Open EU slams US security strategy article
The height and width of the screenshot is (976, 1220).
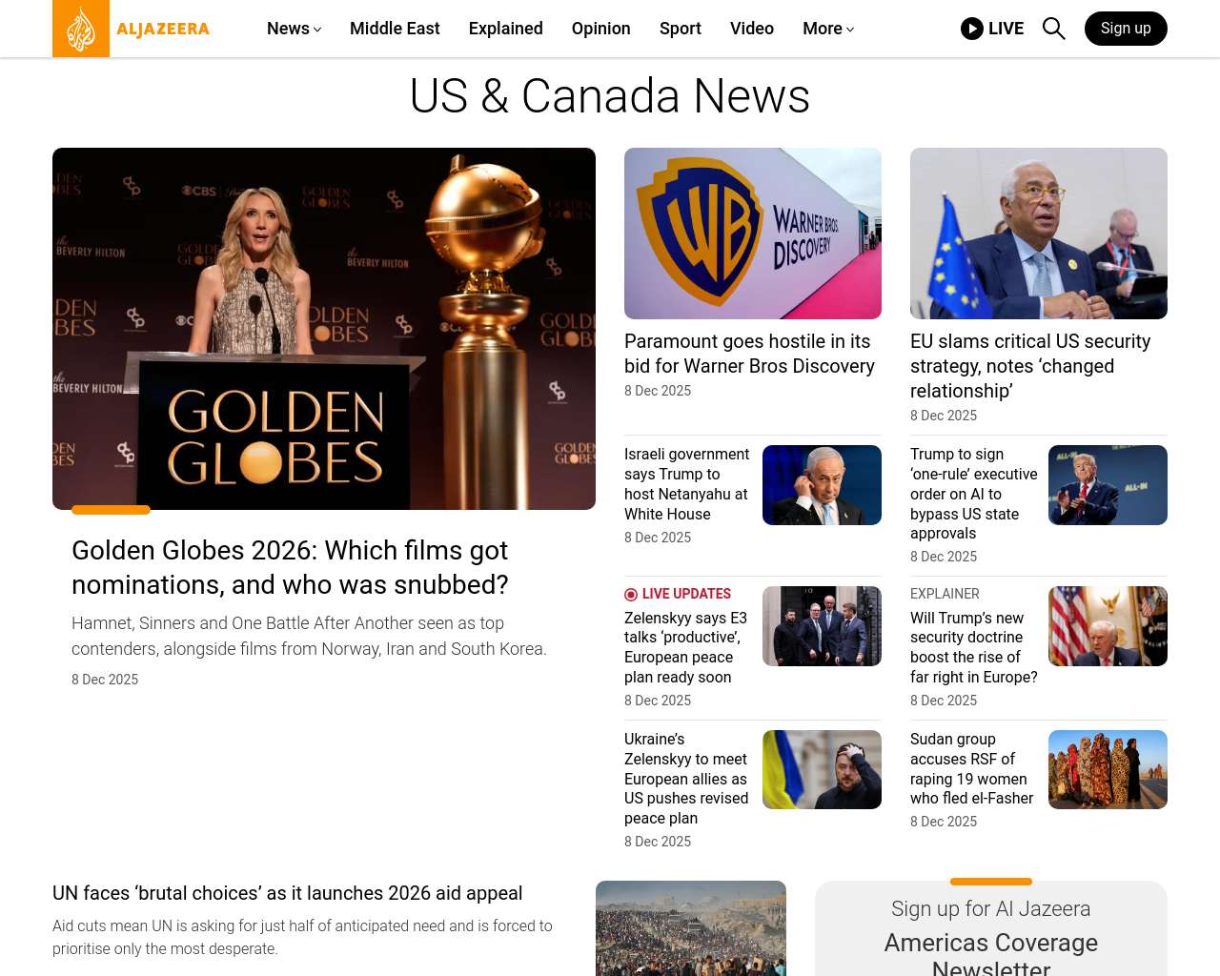[x=1030, y=366]
